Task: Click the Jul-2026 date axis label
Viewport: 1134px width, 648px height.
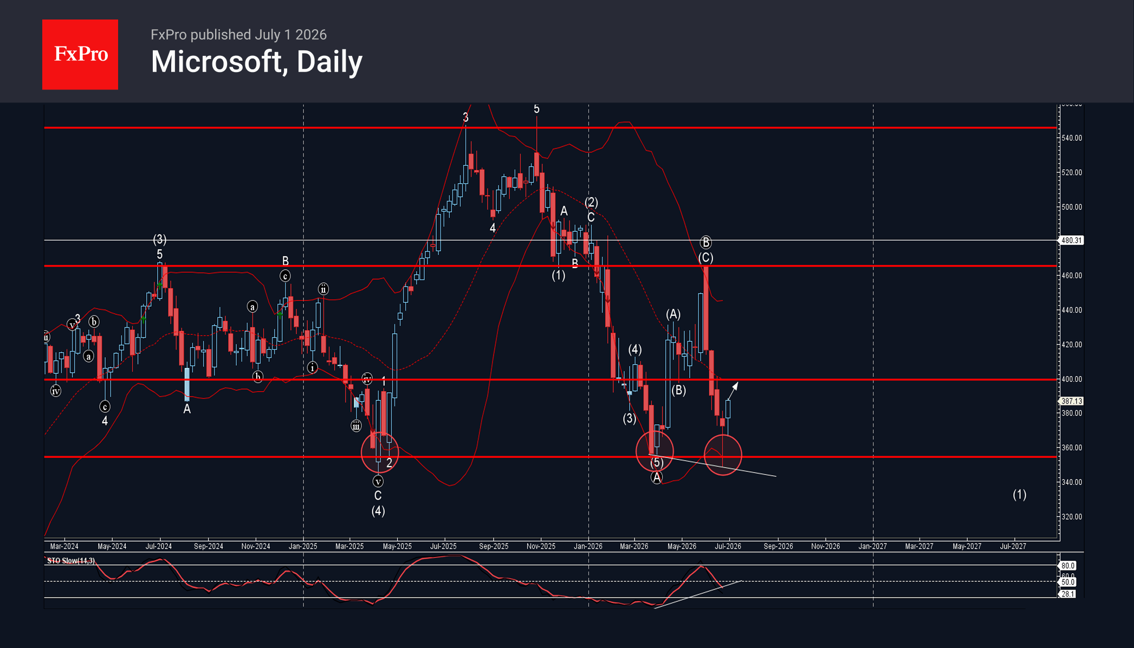Action: click(728, 546)
